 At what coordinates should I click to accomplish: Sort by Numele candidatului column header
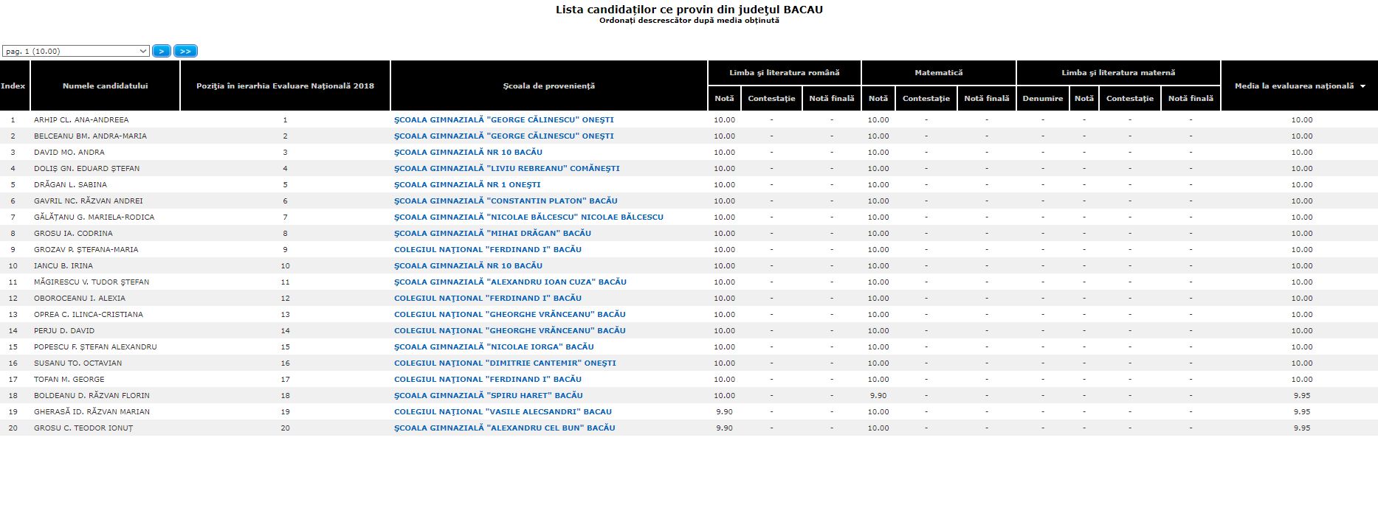click(x=105, y=86)
